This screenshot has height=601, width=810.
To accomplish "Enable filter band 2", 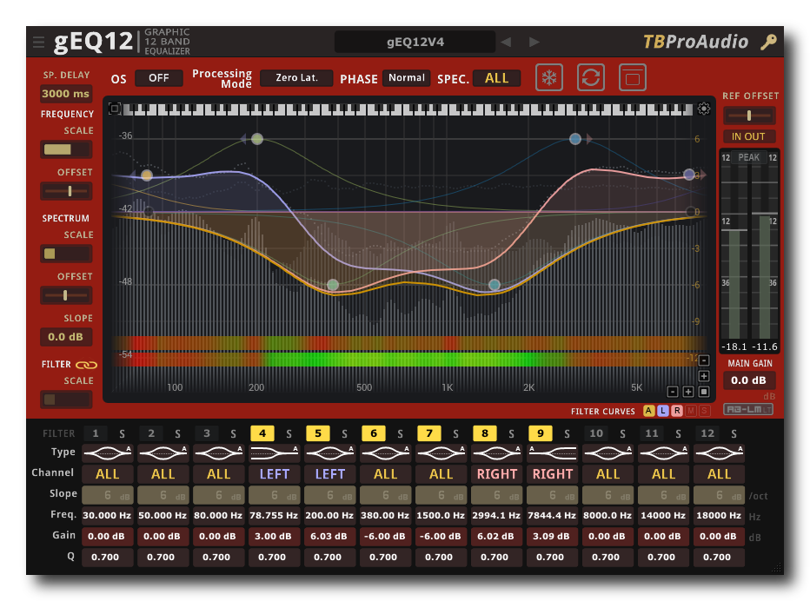I will coord(151,433).
